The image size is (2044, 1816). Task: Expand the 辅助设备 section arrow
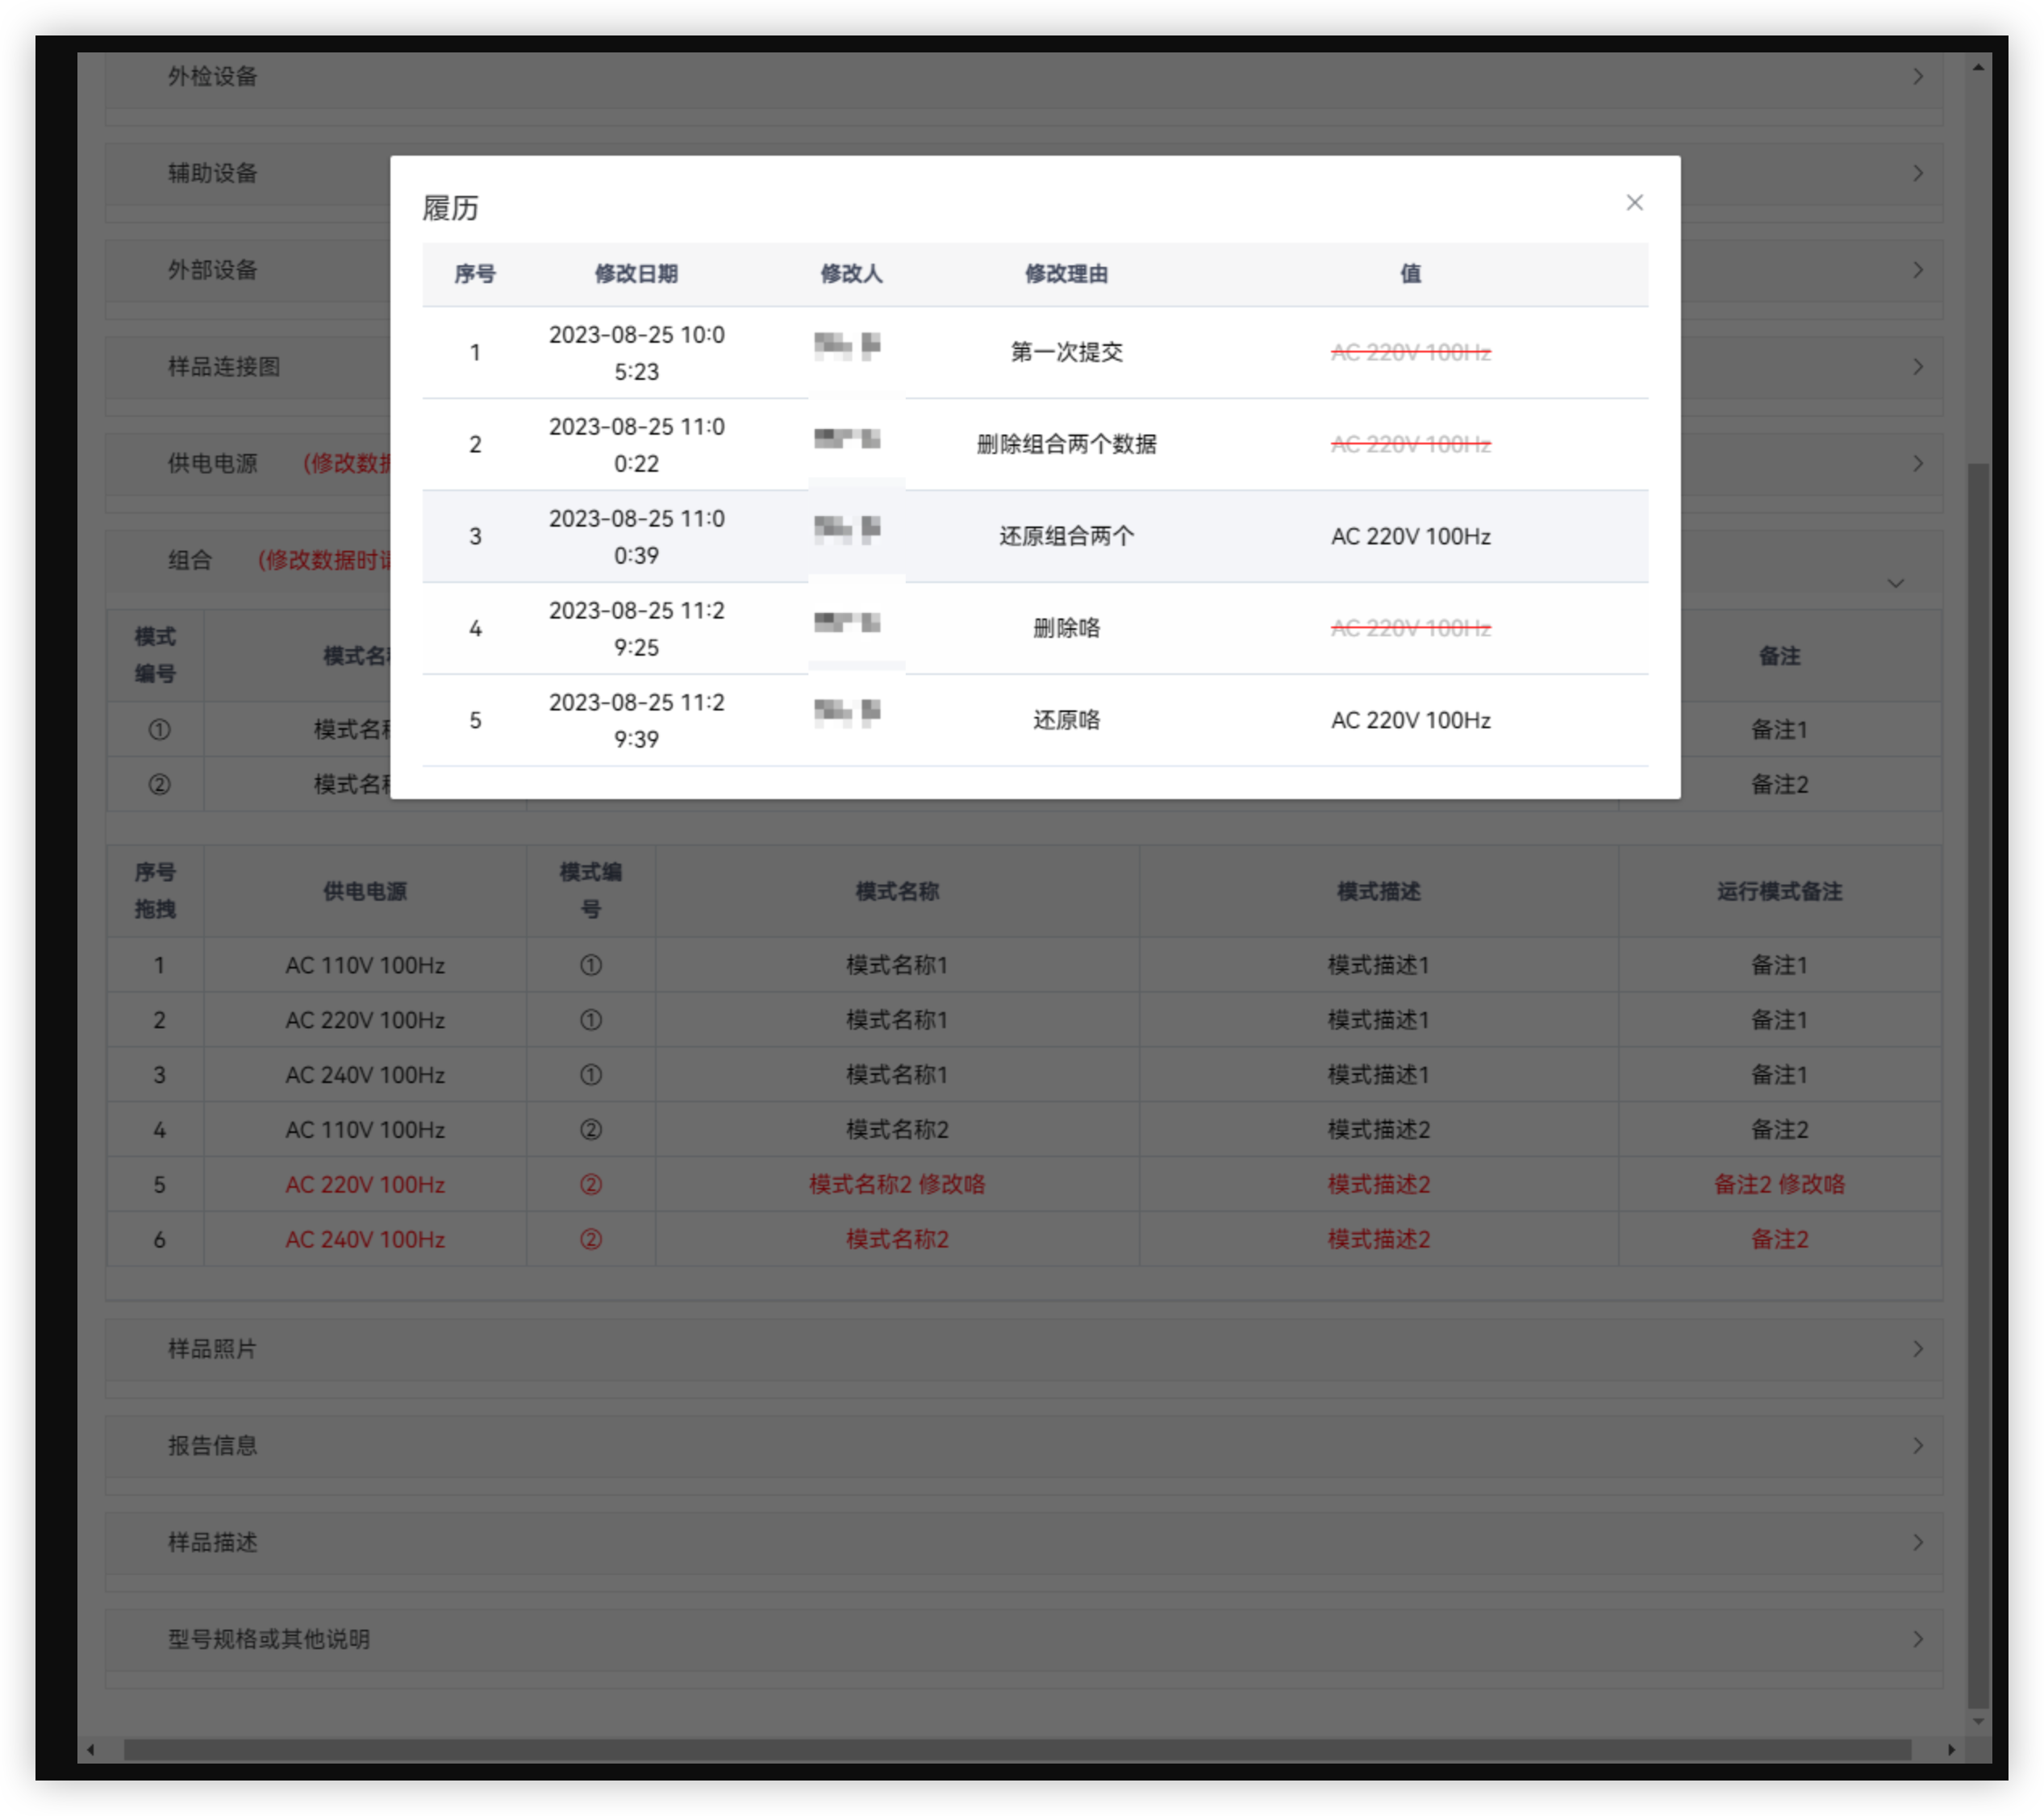[1917, 173]
